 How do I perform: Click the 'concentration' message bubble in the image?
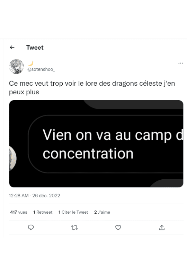coord(106,144)
